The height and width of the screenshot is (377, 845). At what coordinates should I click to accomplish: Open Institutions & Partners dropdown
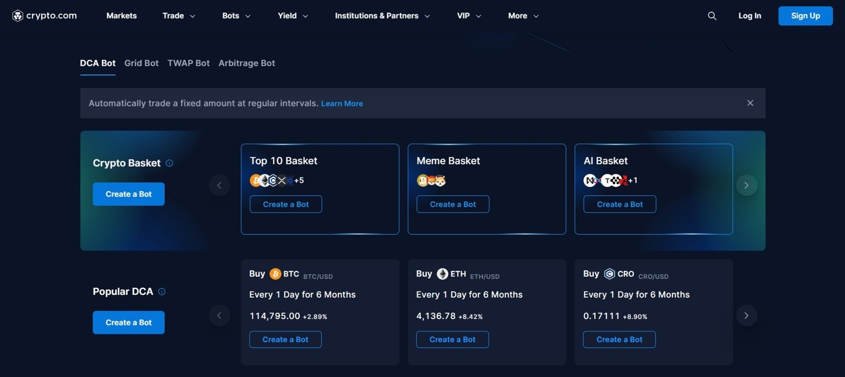click(382, 16)
